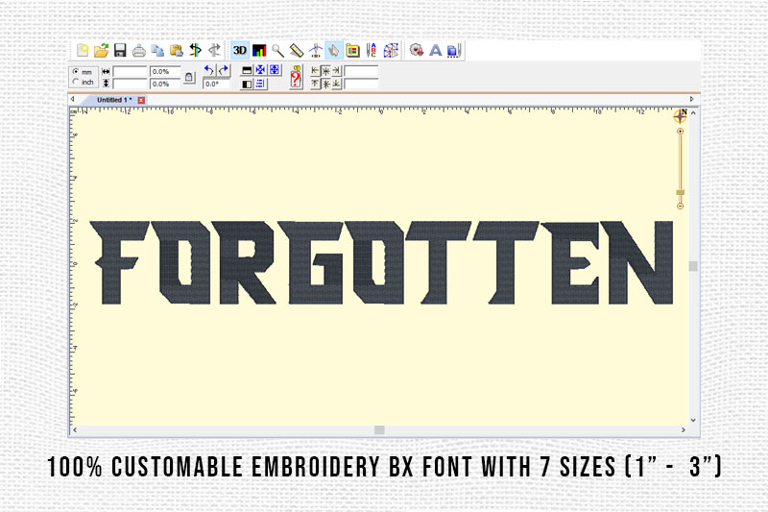Open an existing embroidery file

click(x=102, y=50)
